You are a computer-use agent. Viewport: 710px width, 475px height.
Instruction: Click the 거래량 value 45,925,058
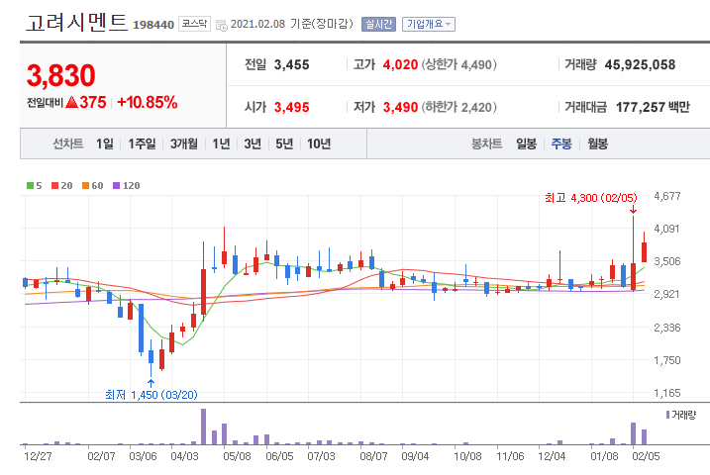[x=640, y=64]
